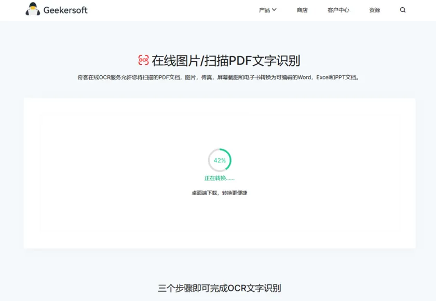Click the Geekersoft penguin logo icon
Viewport: 436px width, 301px height.
point(33,9)
